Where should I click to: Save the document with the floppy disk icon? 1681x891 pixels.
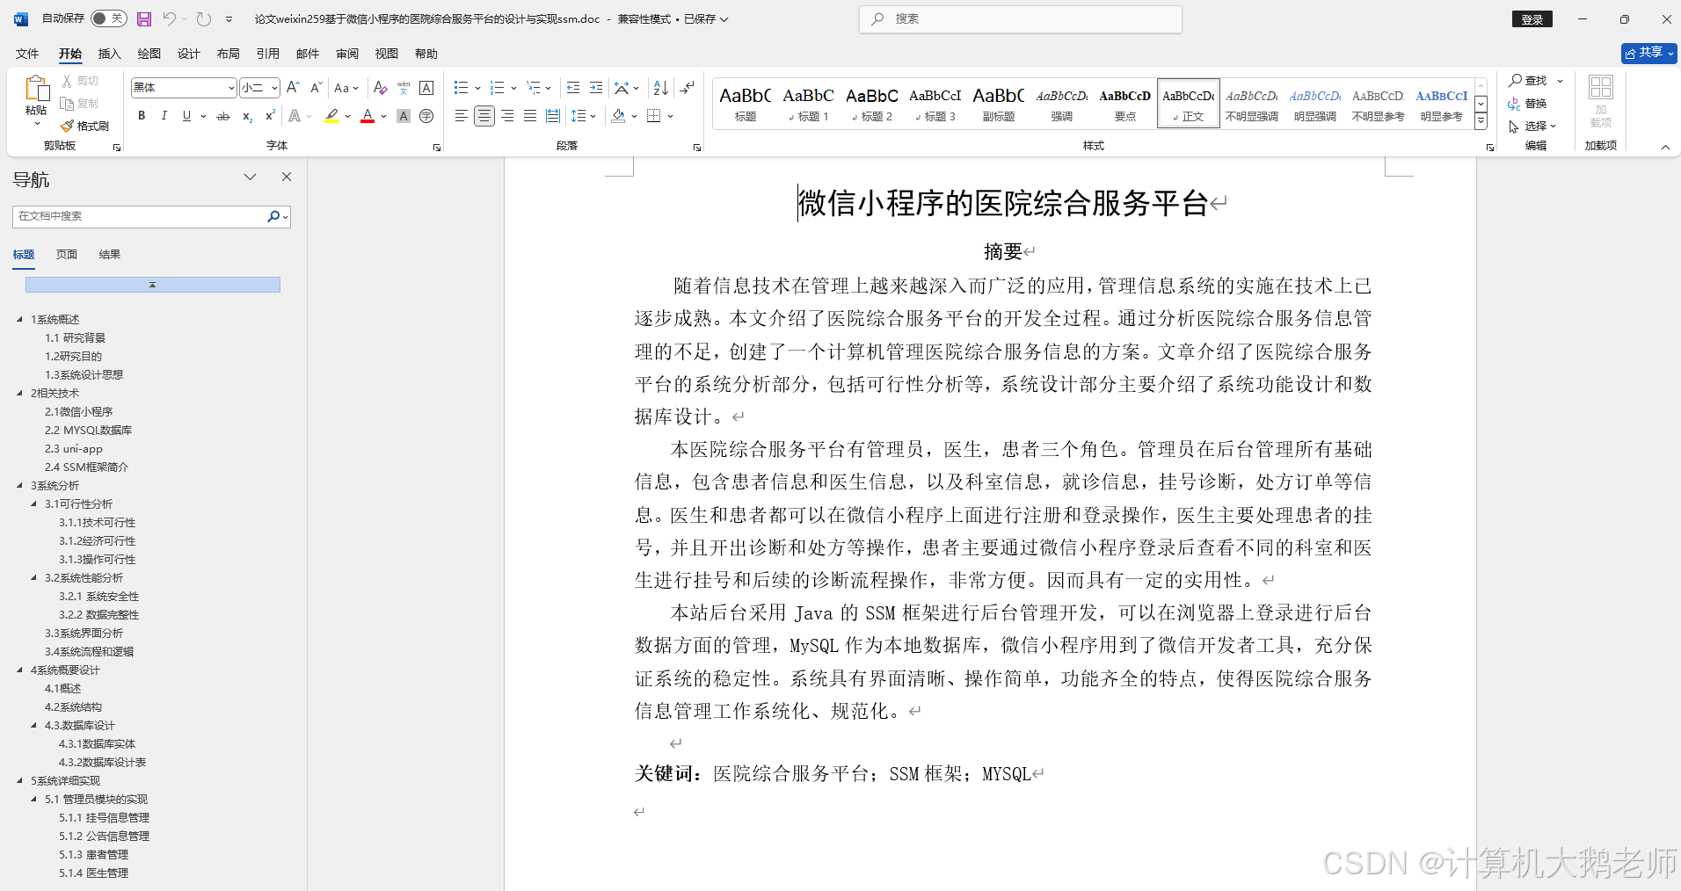[144, 18]
